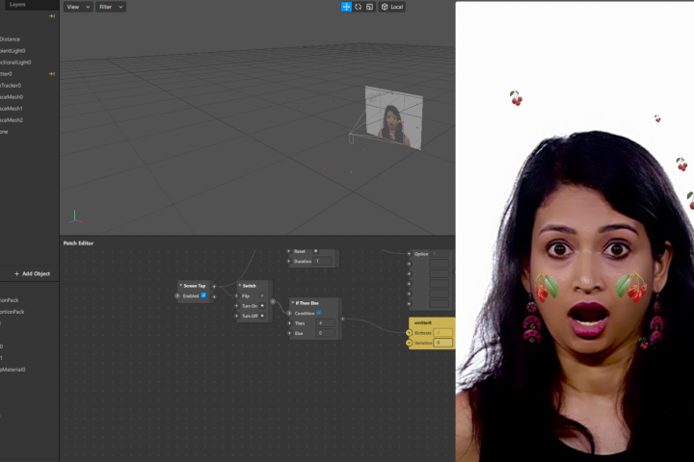This screenshot has width=694, height=462.
Task: Collapse the Switch patch
Action: click(240, 286)
